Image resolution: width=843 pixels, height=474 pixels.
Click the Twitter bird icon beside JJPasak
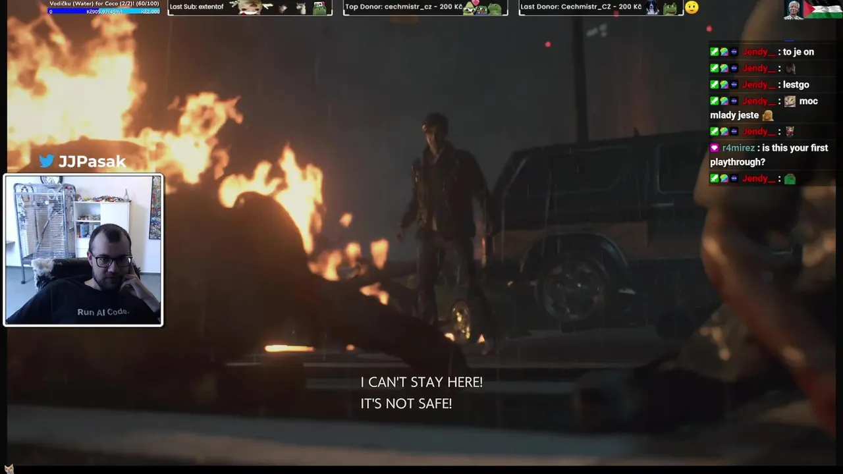pyautogui.click(x=46, y=161)
